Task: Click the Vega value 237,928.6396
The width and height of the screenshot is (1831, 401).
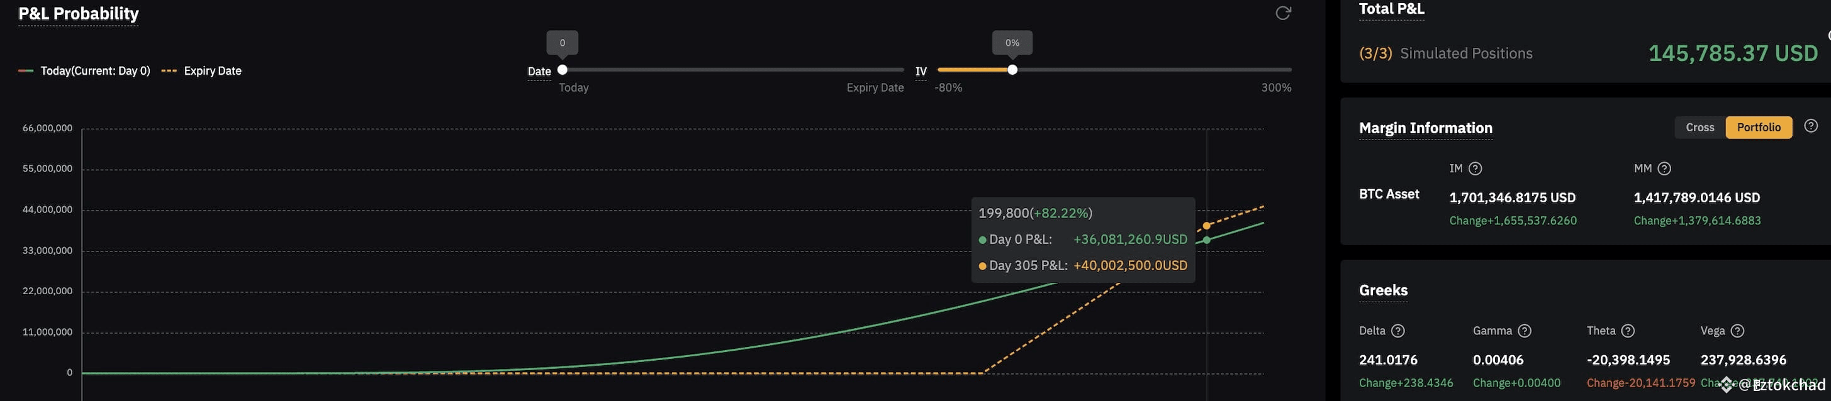Action: (1743, 360)
